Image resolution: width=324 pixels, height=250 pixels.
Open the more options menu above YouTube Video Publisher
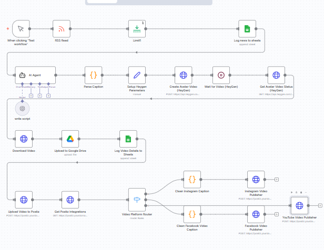pos(306,192)
